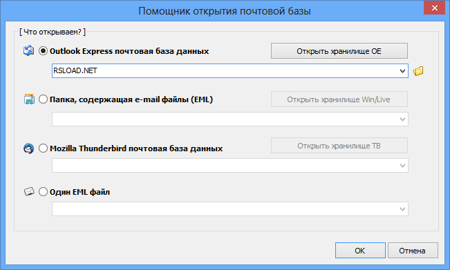
Task: Click Открыть хранилище OE button
Action: pyautogui.click(x=339, y=51)
